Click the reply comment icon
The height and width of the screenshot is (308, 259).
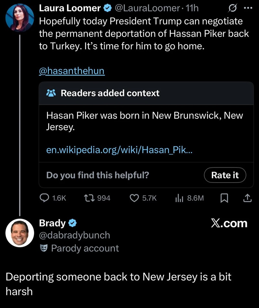(x=44, y=198)
